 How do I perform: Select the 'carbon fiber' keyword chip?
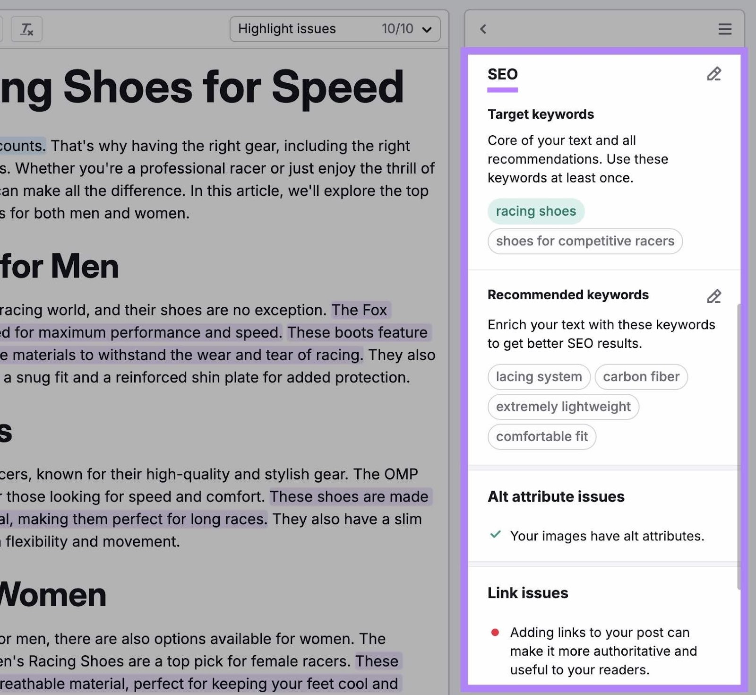tap(641, 377)
